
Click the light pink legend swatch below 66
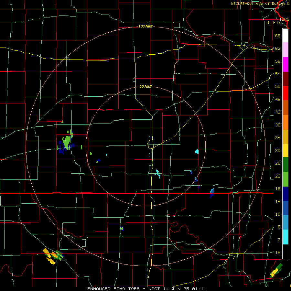[x=286, y=49]
